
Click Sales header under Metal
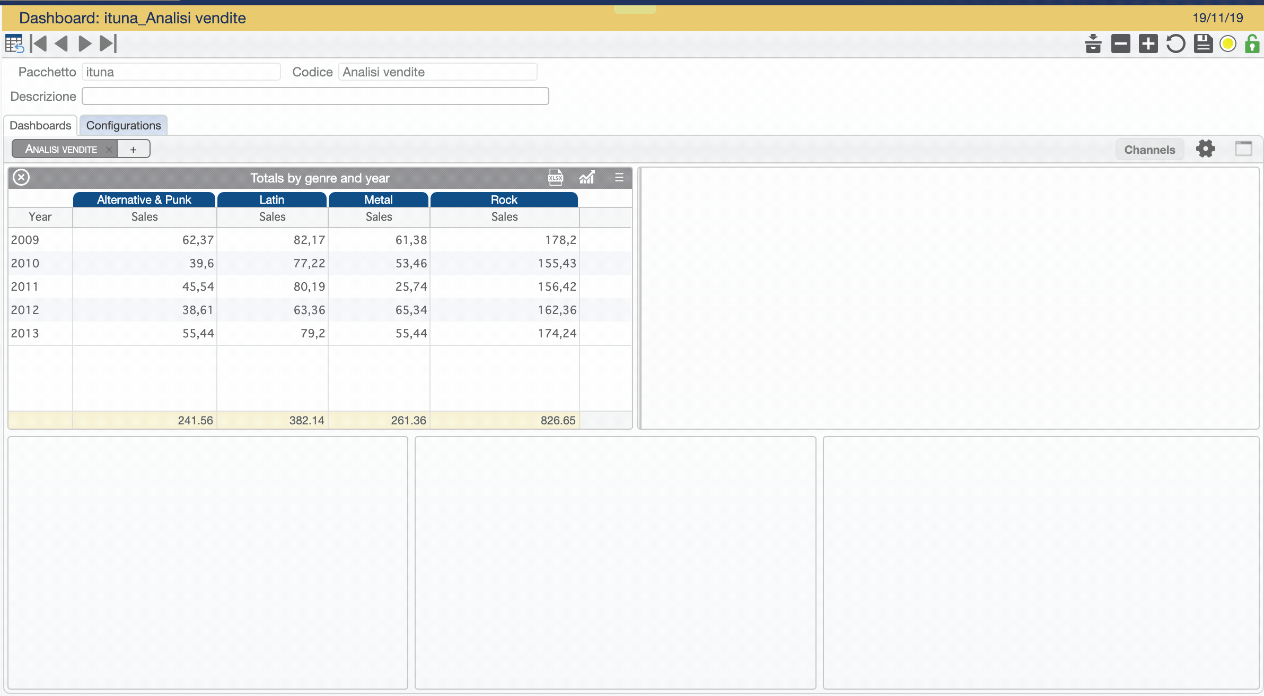(x=379, y=216)
